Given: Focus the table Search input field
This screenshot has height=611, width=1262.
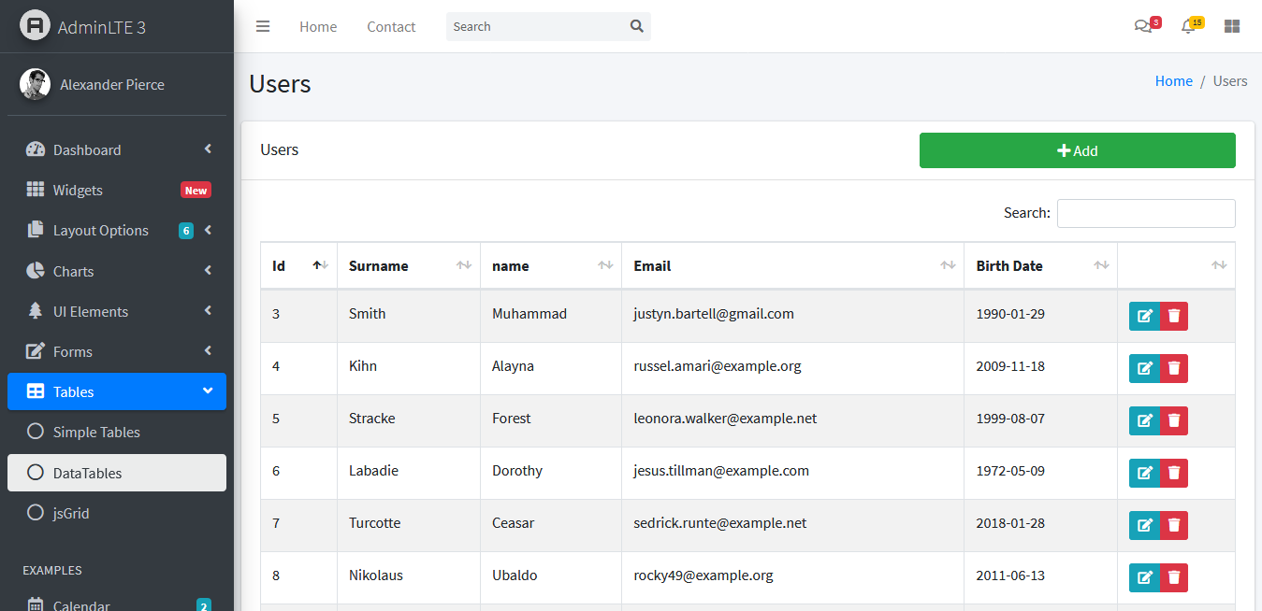Looking at the screenshot, I should click(1145, 213).
